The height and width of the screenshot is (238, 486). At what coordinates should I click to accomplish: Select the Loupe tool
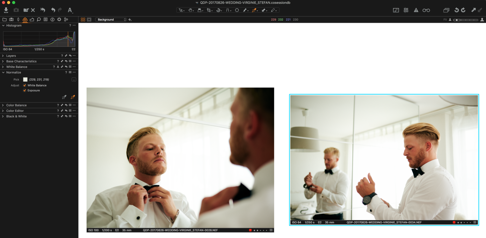point(200,10)
